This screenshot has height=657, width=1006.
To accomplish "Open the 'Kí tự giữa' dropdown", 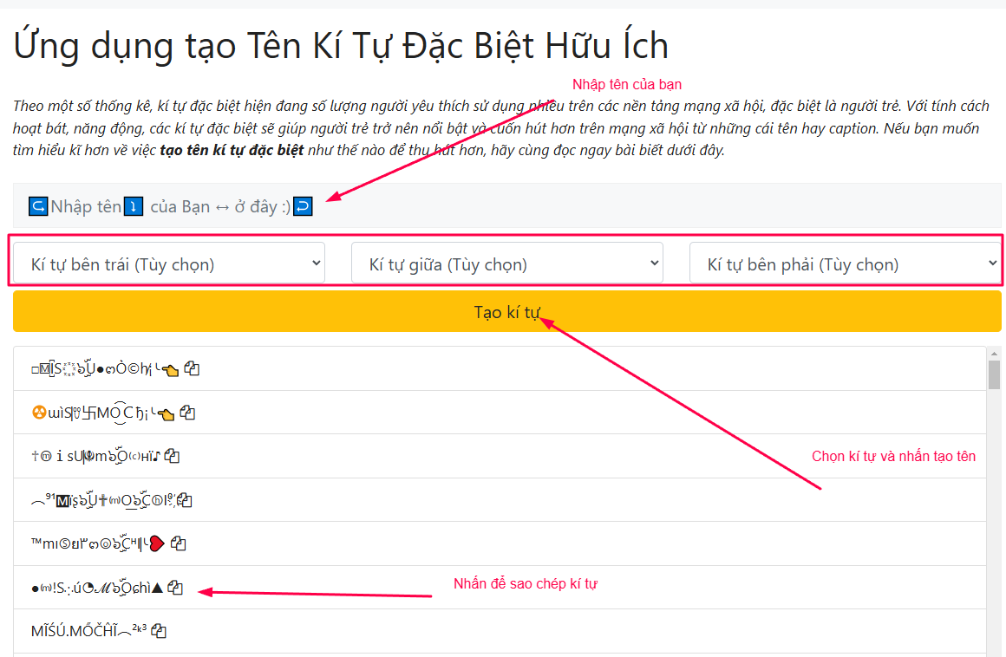I will pyautogui.click(x=506, y=264).
